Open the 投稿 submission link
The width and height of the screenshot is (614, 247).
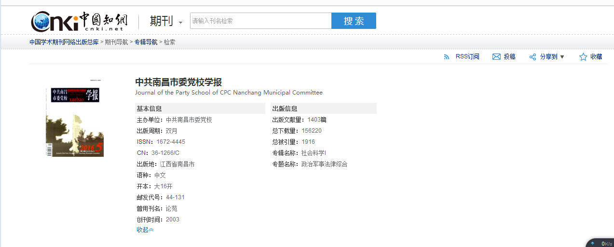click(509, 56)
